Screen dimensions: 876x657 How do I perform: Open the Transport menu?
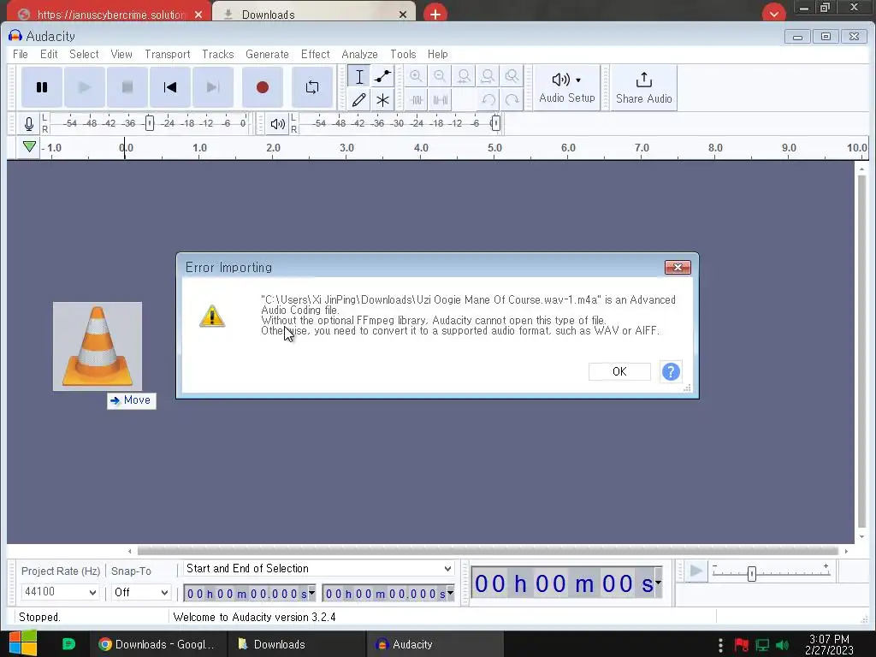168,54
